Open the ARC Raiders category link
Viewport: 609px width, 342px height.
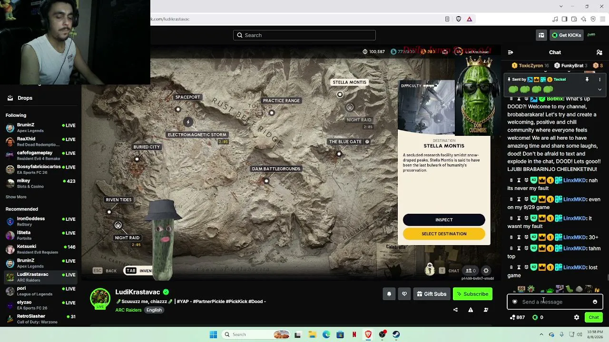click(128, 310)
